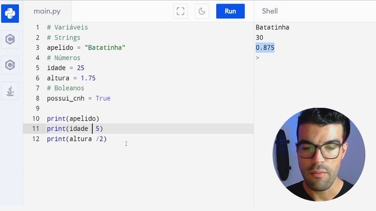Select the Java language icon
The image size is (376, 211).
[x=10, y=91]
